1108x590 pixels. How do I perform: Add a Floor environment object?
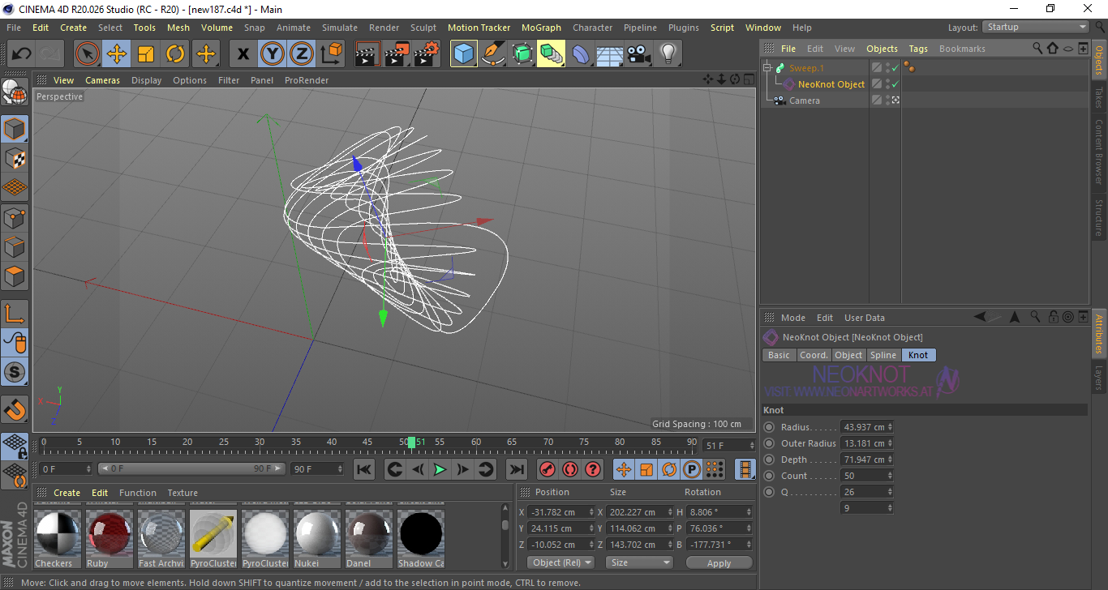[x=609, y=54]
